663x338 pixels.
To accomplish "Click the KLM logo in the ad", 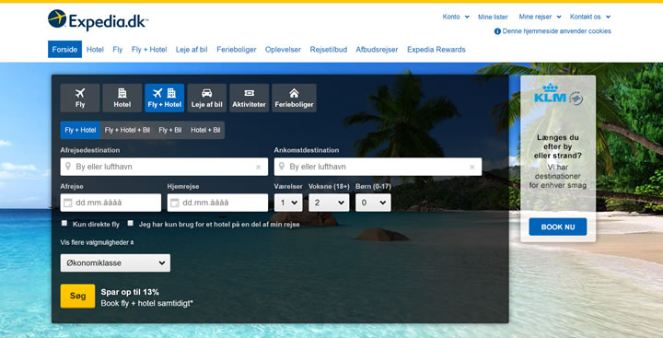I will pyautogui.click(x=558, y=94).
